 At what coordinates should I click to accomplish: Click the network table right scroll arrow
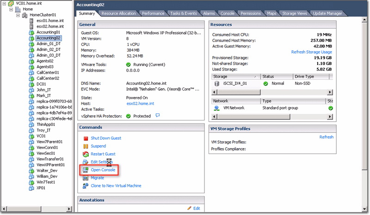(330, 117)
